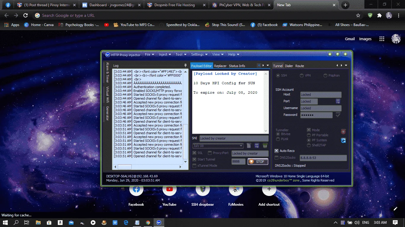
Task: Pin the Log panel with pushpin icon
Action: tap(186, 66)
